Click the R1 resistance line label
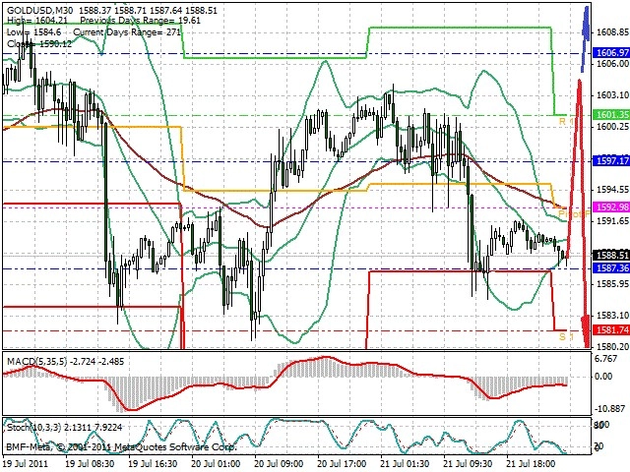Screen dimensions: 630x472 click(566, 121)
